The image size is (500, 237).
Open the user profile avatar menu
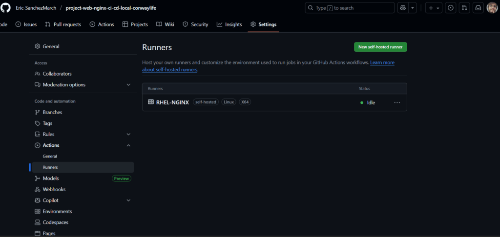[x=492, y=8]
